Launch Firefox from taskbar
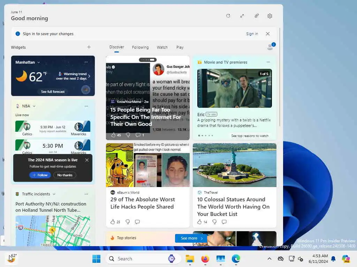 (205, 259)
